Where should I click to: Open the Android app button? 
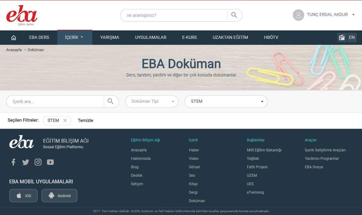[59, 196]
